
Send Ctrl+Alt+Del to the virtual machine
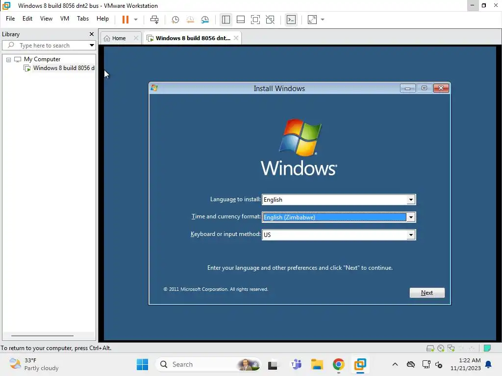coord(154,20)
